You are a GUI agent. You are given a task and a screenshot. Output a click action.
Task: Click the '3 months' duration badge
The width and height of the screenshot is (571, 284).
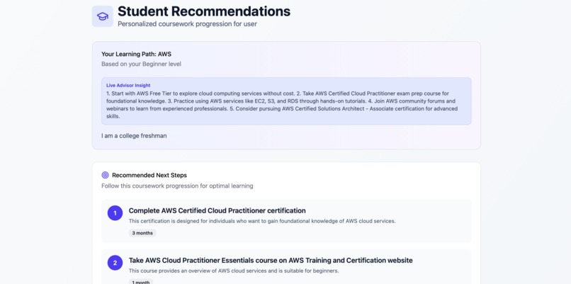coord(142,233)
